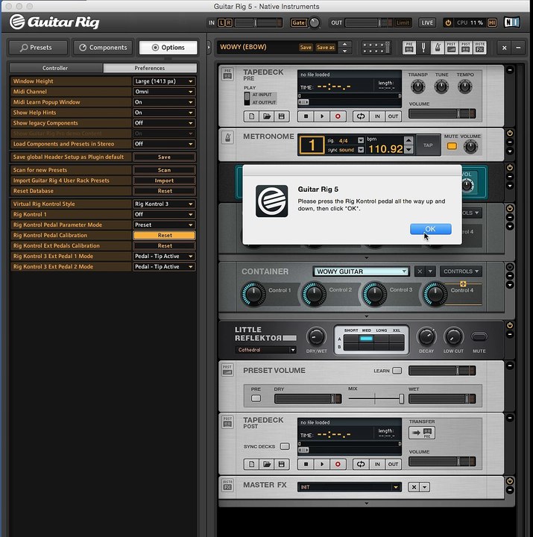Screen dimensions: 533x537
Task: Open the WOWY GUITAR container preset dropdown
Action: pyautogui.click(x=362, y=271)
